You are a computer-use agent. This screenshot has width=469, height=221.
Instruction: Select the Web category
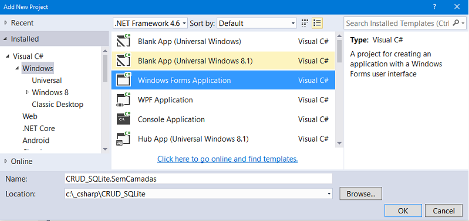(x=29, y=116)
